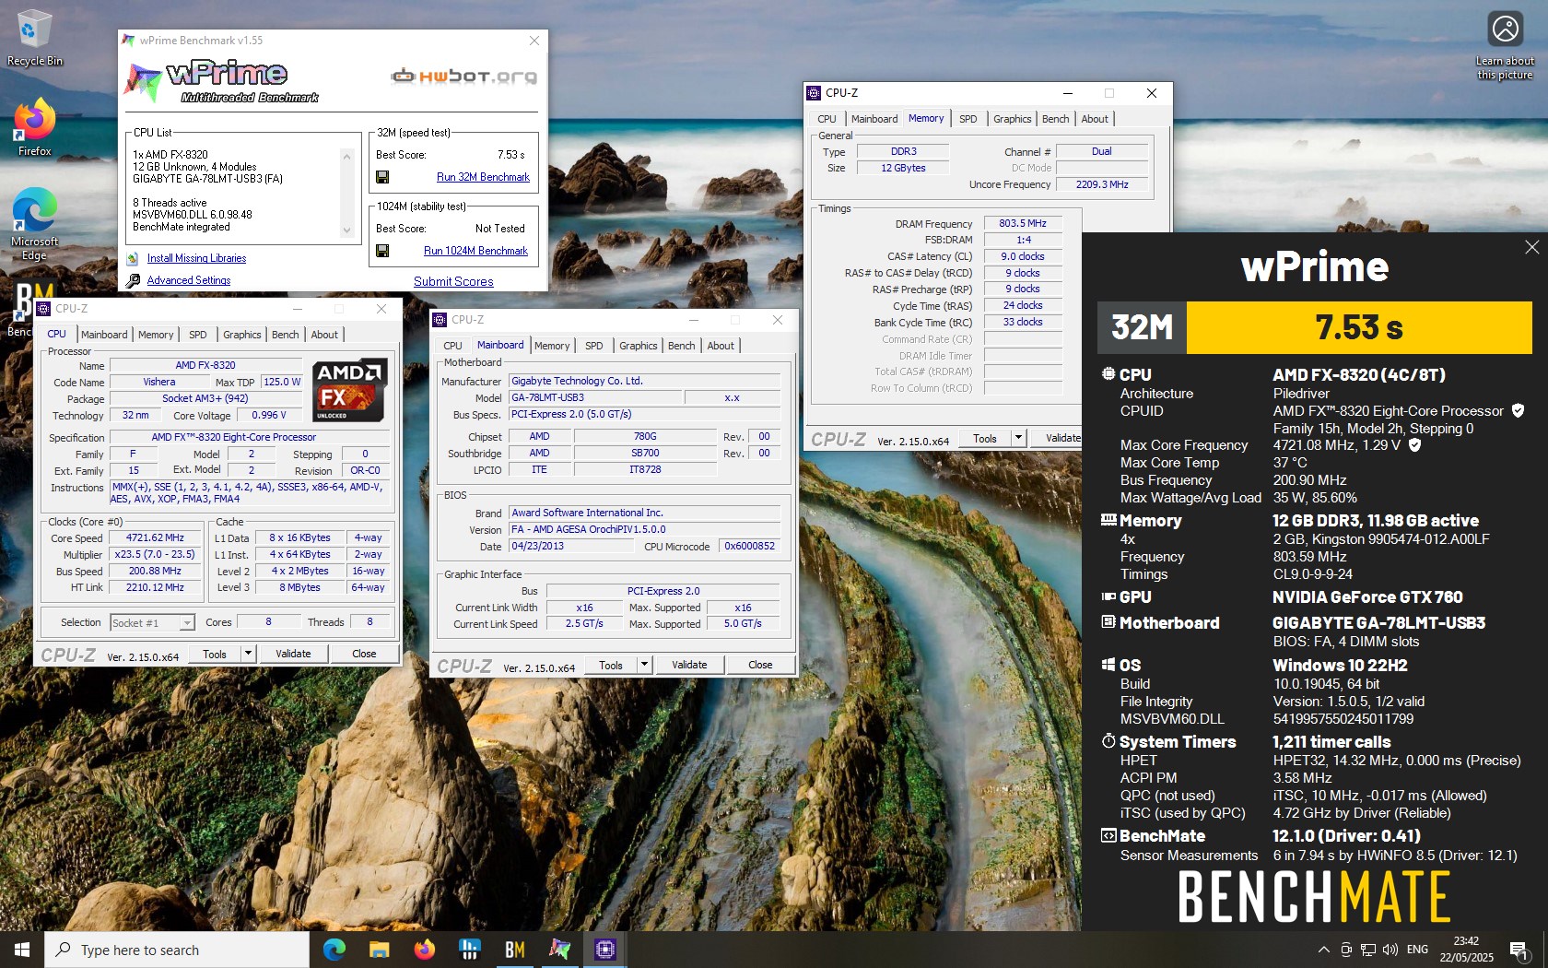Close the BenchMate wPrime result panel
The height and width of the screenshot is (968, 1548).
1531,247
